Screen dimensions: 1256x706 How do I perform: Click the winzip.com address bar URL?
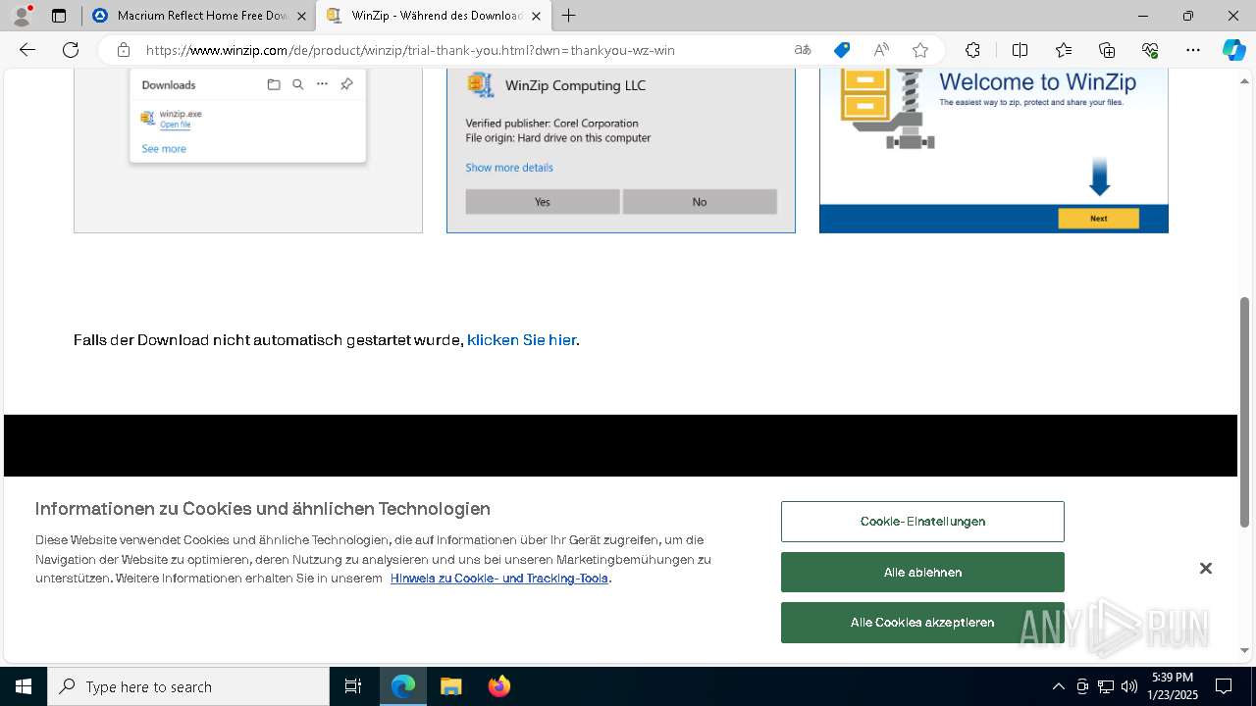point(410,50)
